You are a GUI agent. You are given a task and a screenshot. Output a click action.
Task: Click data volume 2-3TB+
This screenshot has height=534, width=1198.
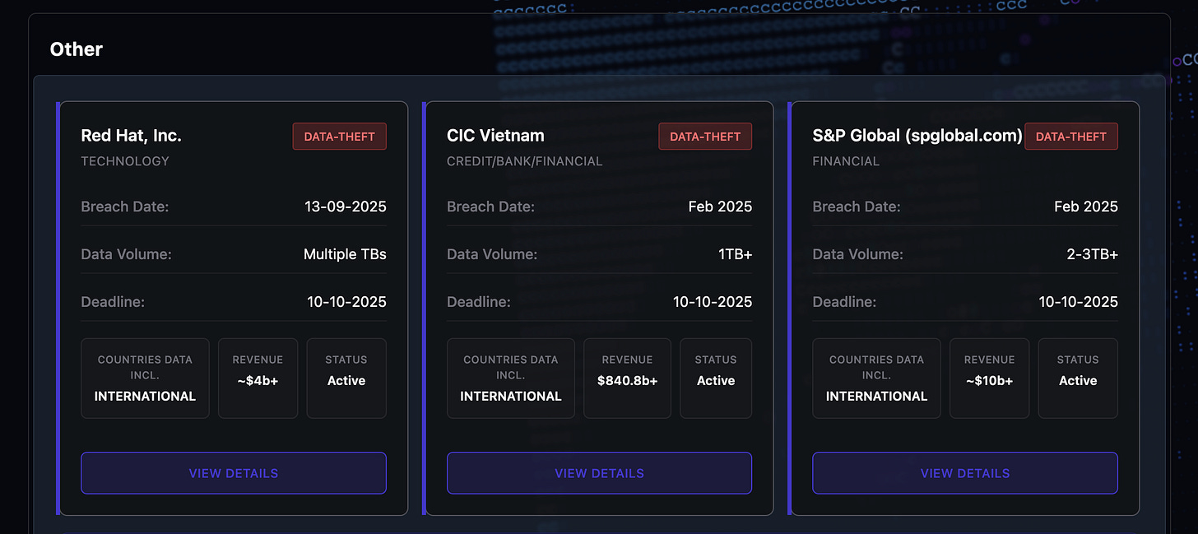[1093, 254]
